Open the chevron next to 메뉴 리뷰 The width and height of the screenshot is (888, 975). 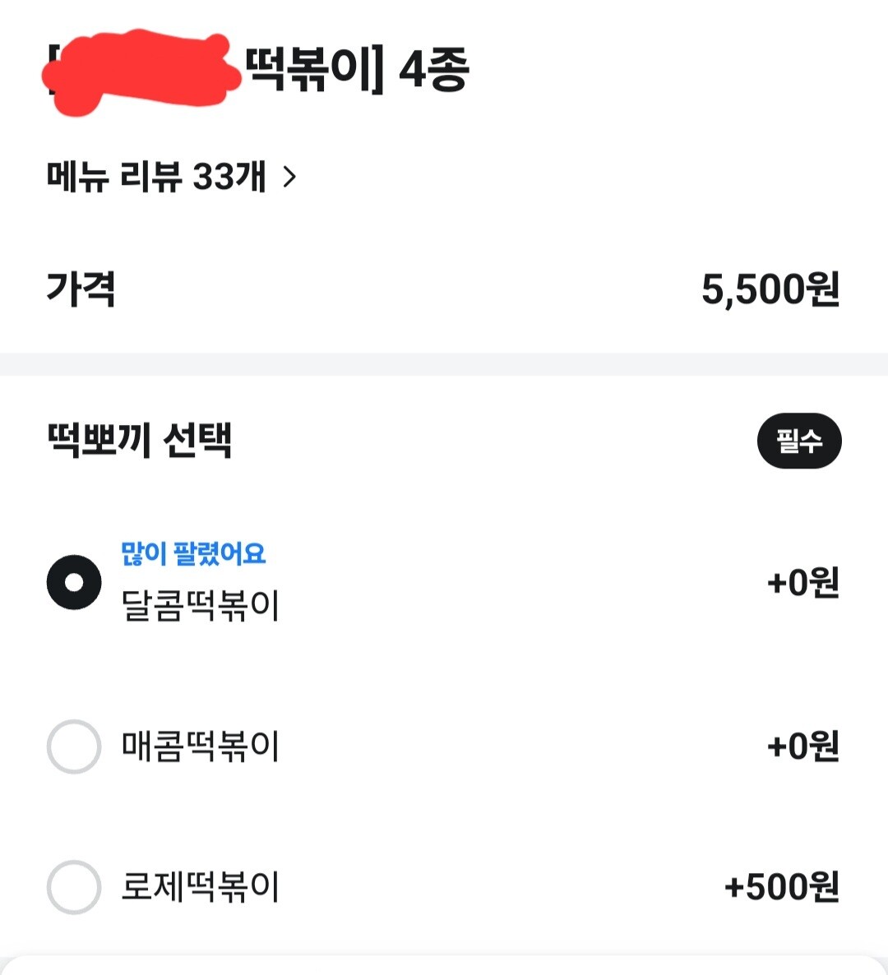click(289, 176)
